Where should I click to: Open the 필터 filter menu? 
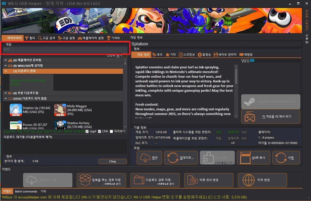[x=30, y=38]
